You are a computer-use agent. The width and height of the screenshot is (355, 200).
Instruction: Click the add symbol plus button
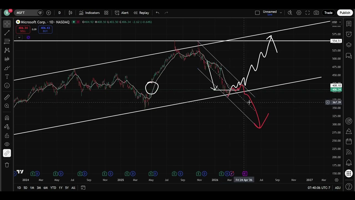pyautogui.click(x=49, y=13)
